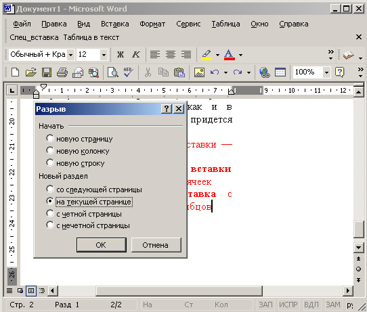The width and height of the screenshot is (367, 312).
Task: Open the Формат menu
Action: pyautogui.click(x=152, y=24)
